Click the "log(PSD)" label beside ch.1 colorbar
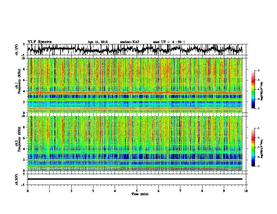This screenshot has width=277, height=214. click(262, 91)
